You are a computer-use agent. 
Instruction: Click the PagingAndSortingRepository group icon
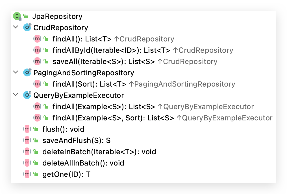[x=27, y=73]
